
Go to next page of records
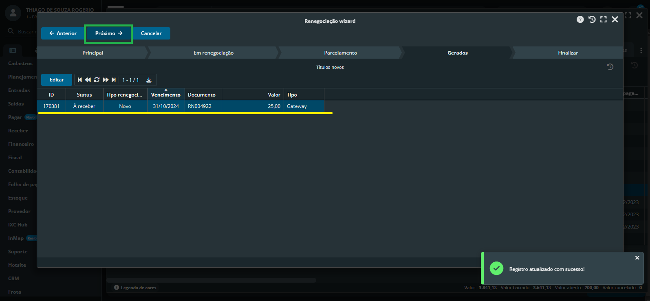point(106,80)
